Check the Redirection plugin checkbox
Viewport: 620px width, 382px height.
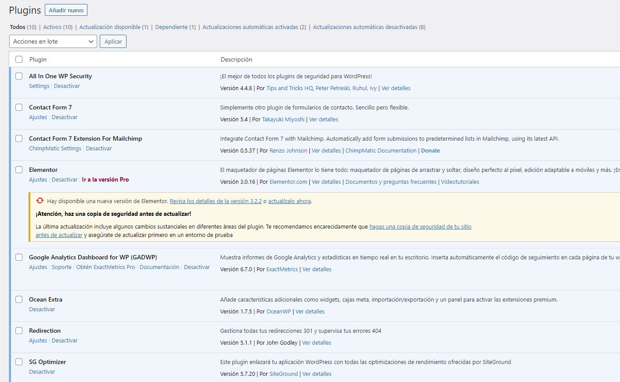pyautogui.click(x=19, y=331)
